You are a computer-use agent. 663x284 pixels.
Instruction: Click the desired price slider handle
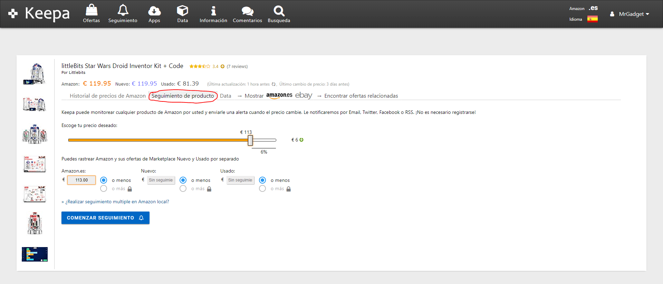click(x=250, y=140)
